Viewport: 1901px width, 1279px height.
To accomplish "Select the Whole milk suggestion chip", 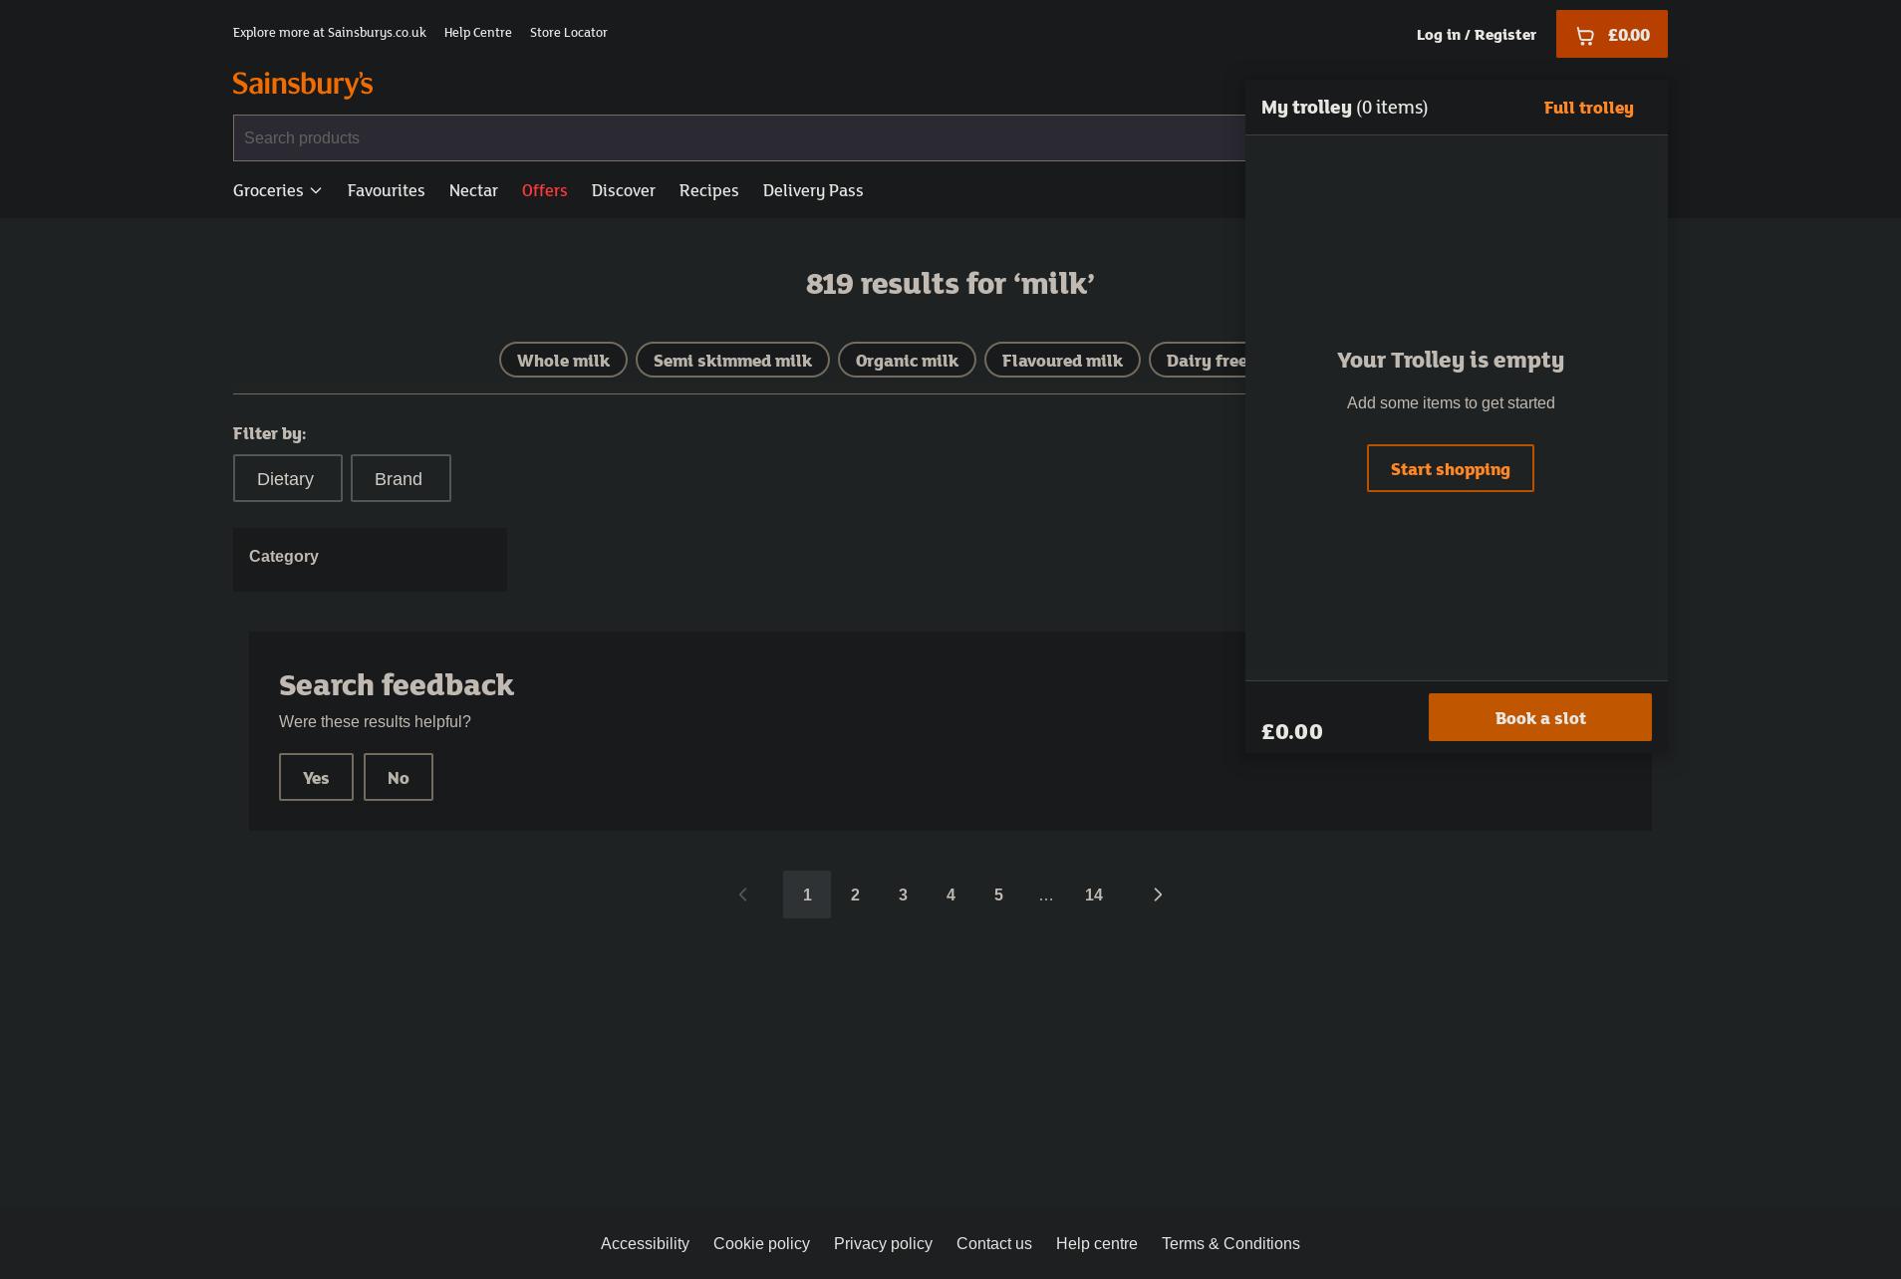I will point(563,360).
